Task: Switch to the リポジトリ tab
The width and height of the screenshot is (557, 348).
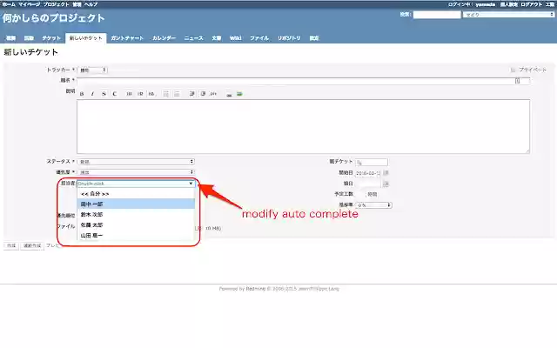Action: coord(289,38)
